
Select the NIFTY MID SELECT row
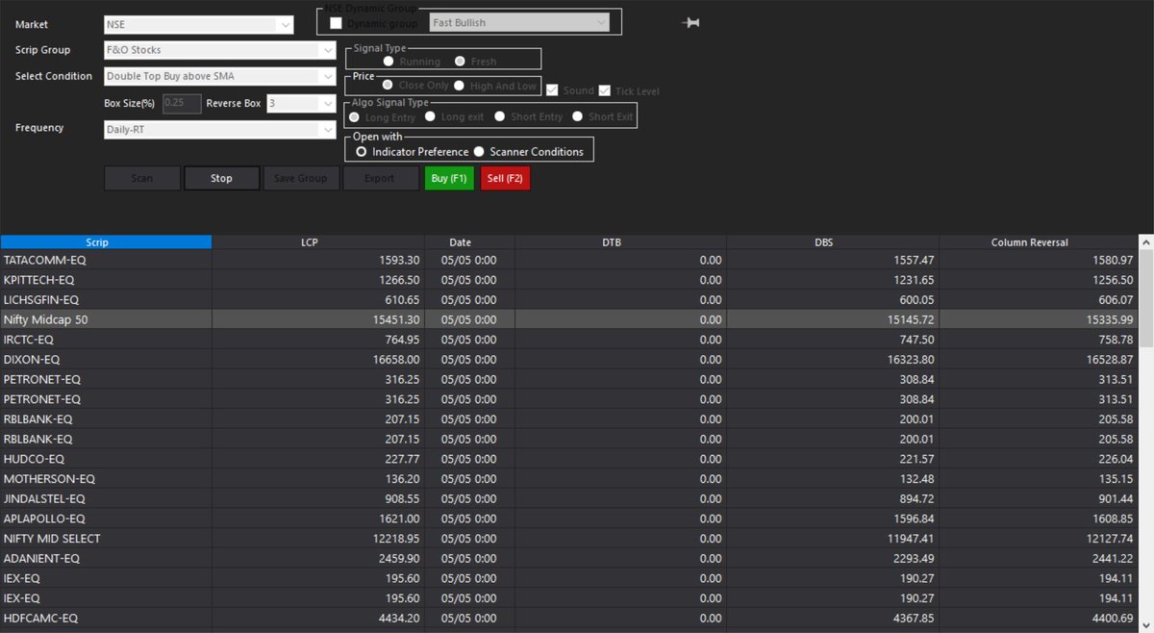point(568,539)
